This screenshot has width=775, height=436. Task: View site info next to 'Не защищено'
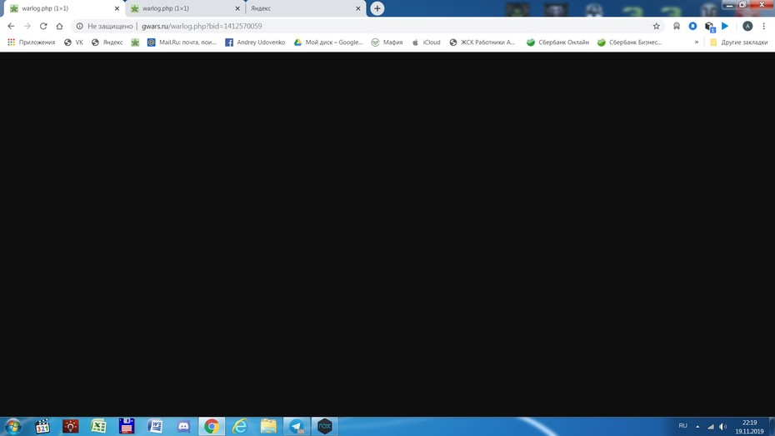79,26
